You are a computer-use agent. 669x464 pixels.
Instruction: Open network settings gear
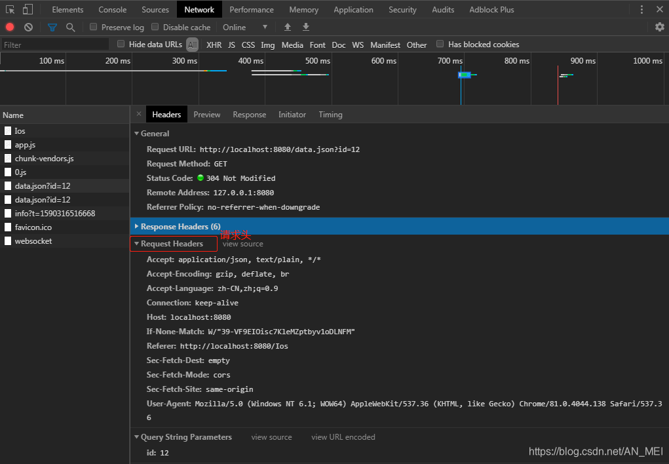click(660, 28)
